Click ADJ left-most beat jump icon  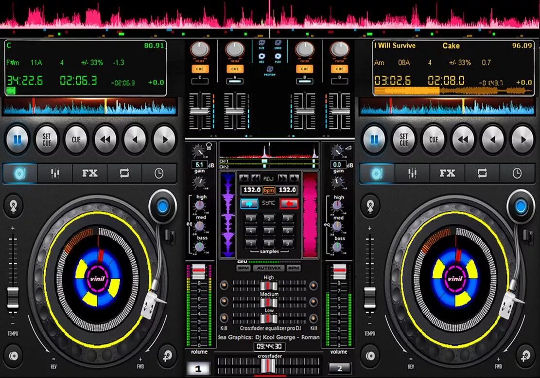click(244, 178)
